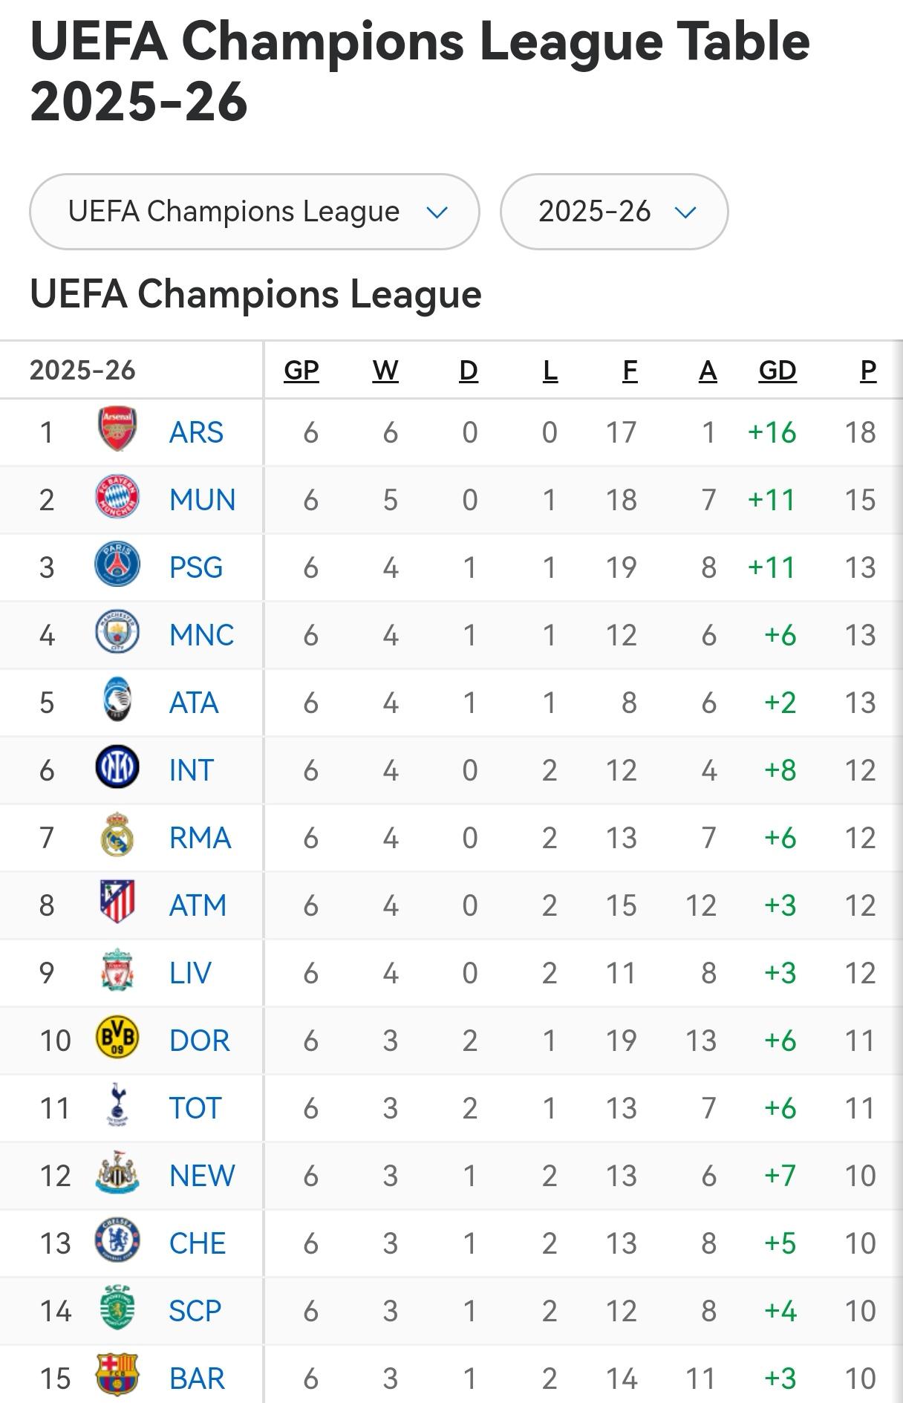Click the PSG club crest icon
The height and width of the screenshot is (1403, 903).
tap(117, 564)
